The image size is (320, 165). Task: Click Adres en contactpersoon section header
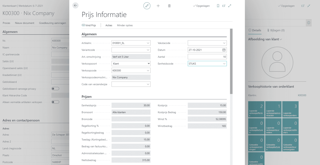pyautogui.click(x=21, y=120)
